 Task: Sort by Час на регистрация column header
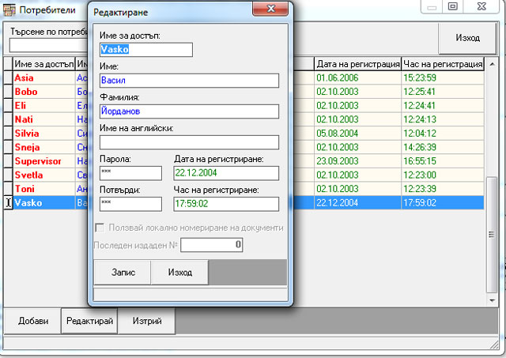[x=443, y=64]
